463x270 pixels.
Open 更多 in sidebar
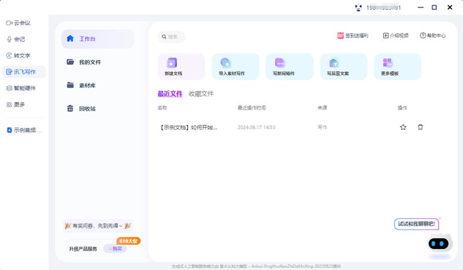(16, 104)
